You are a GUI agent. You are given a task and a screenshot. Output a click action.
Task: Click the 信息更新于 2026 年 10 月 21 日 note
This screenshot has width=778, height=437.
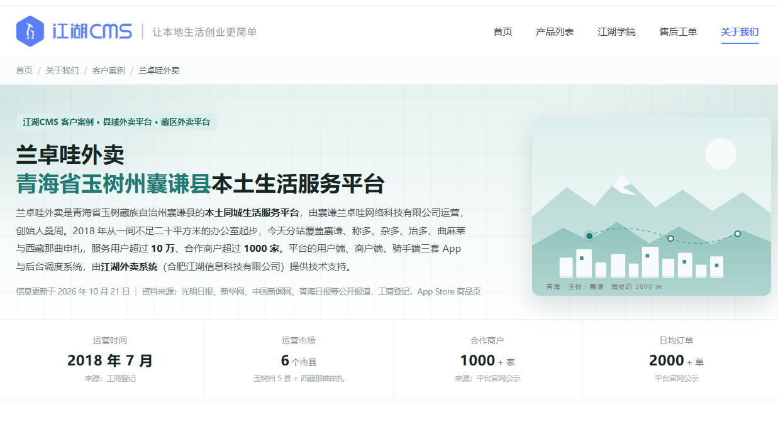[x=73, y=291]
